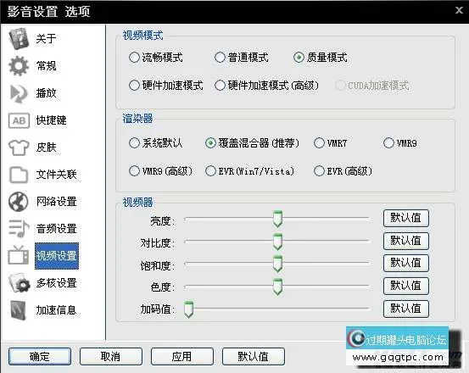Click the folder icon for 文件关联
Screen dimensions: 469x373
coord(19,175)
